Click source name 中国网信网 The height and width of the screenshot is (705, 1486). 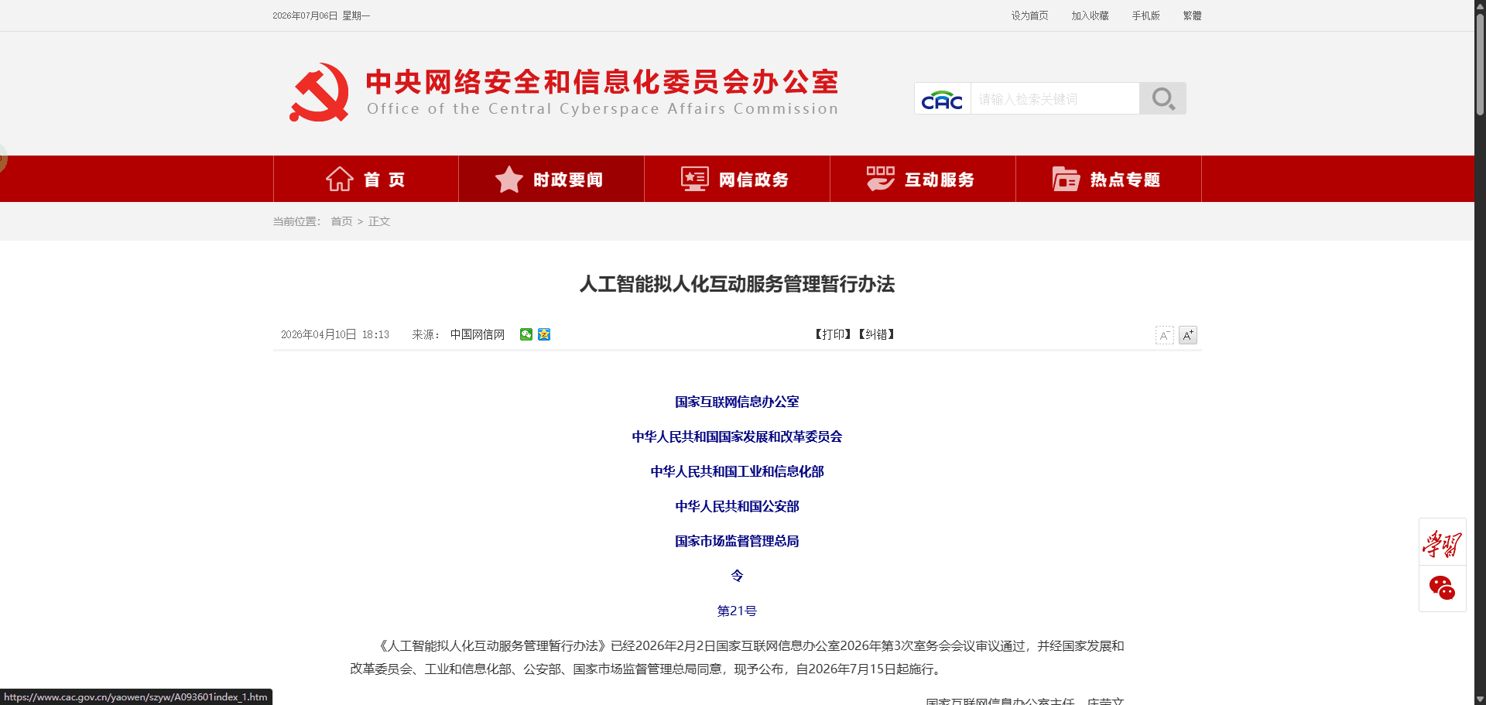pos(478,334)
